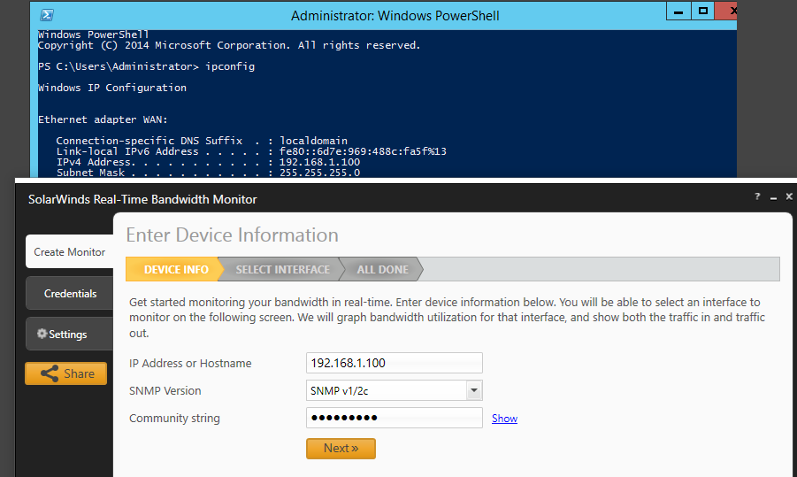Screen dimensions: 797x477
Task: Click the 'IP Address or Hostname' label
Action: pyautogui.click(x=190, y=363)
